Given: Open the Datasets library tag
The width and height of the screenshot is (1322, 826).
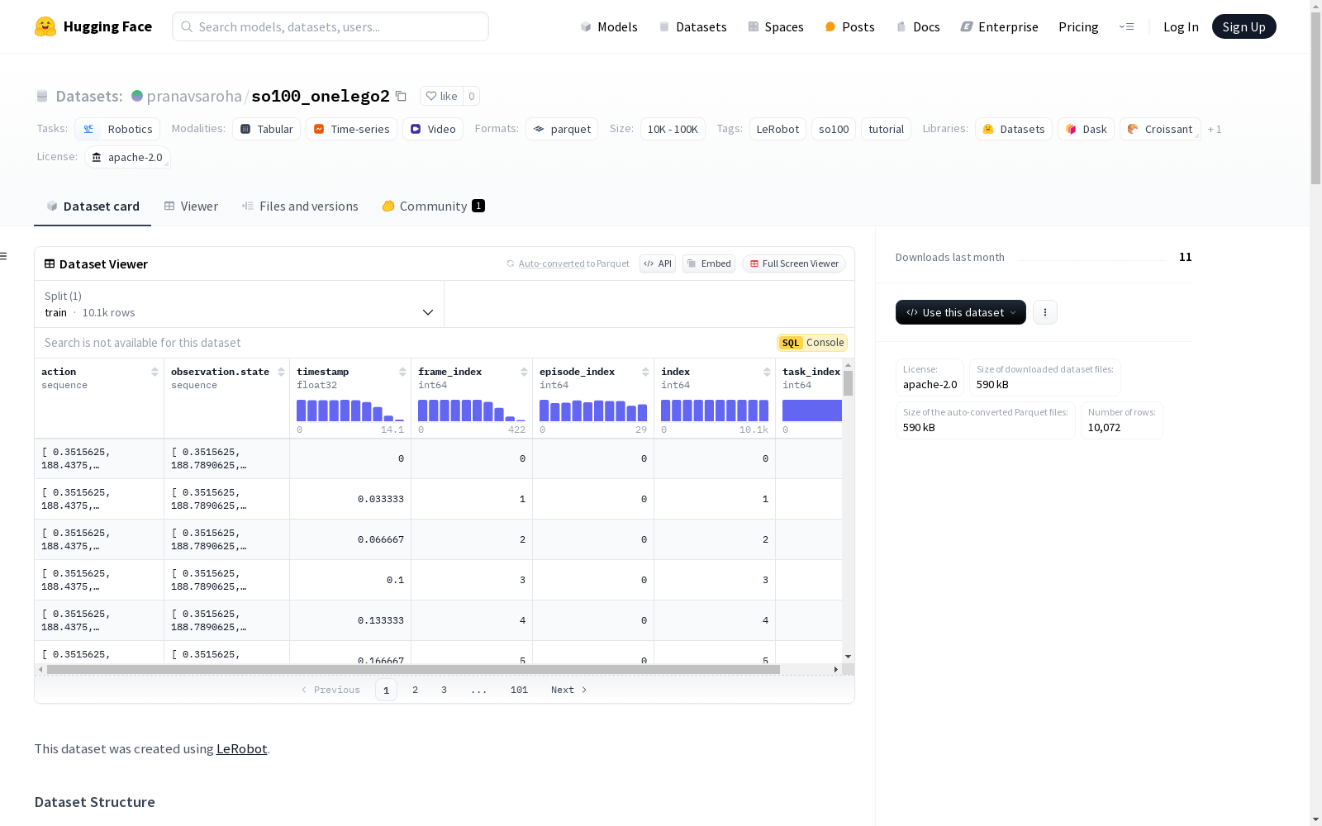Looking at the screenshot, I should pos(1014,129).
